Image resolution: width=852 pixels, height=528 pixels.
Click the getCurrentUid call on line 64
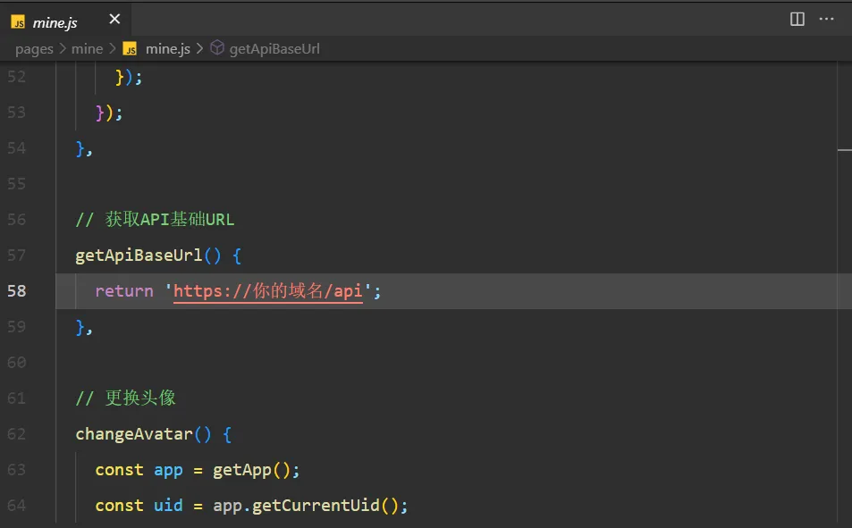point(316,506)
